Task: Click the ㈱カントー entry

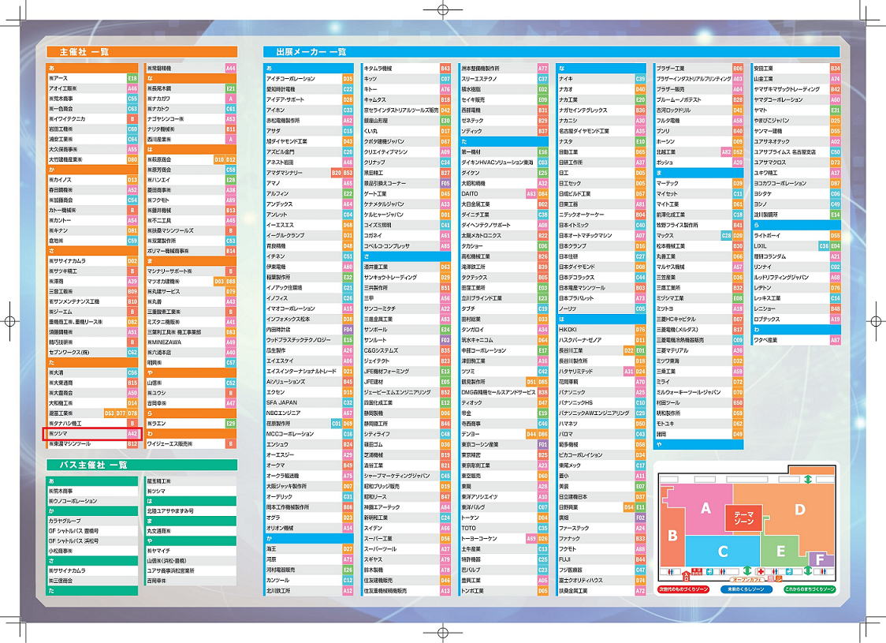Action: pyautogui.click(x=93, y=221)
